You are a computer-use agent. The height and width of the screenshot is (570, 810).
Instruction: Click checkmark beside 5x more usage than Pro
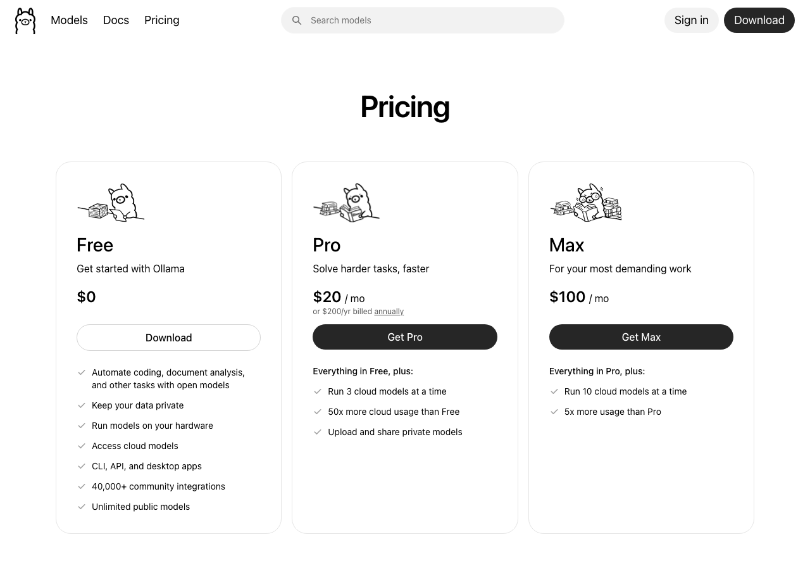[x=554, y=412]
